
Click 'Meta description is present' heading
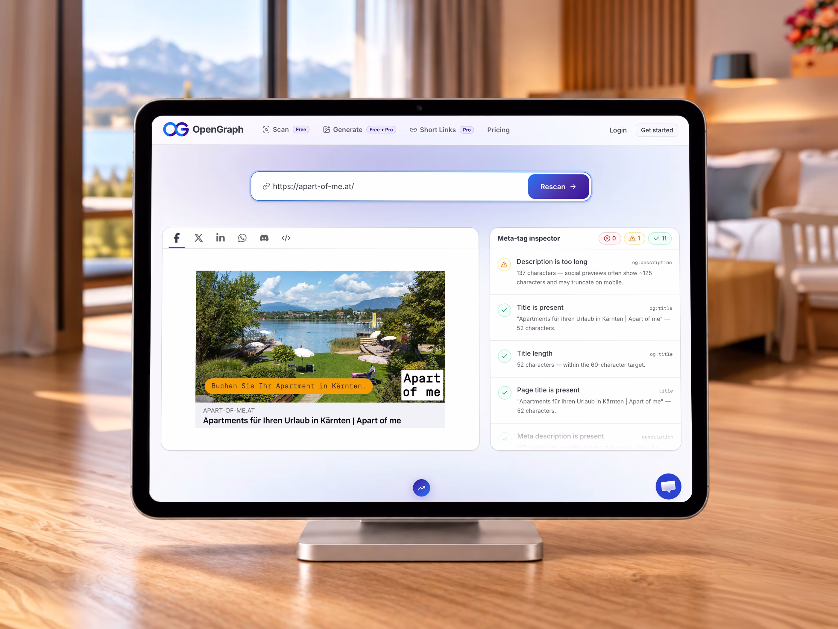click(560, 436)
